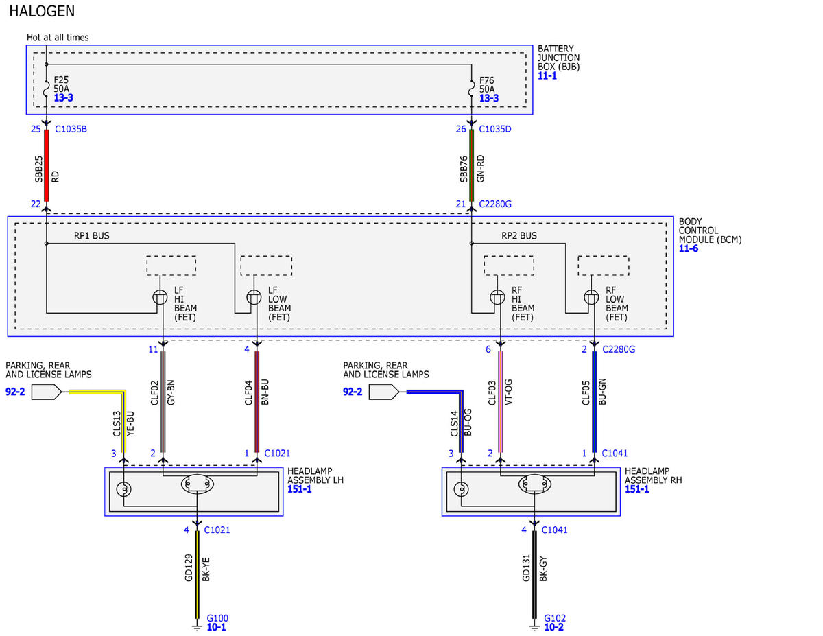Click the C1035B connector label

pos(71,128)
